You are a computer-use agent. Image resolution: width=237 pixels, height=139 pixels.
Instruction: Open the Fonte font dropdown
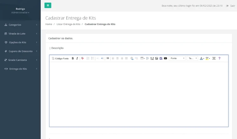pos(177,58)
